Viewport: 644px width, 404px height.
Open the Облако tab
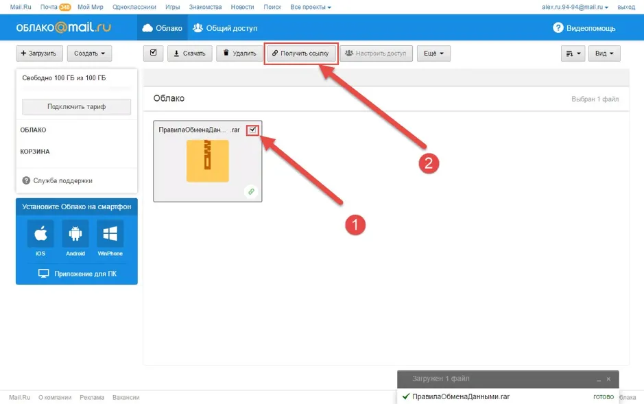[163, 28]
